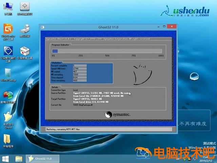Click the Ghost32 11.0 title bar
This screenshot has height=163, width=217.
click(x=102, y=26)
